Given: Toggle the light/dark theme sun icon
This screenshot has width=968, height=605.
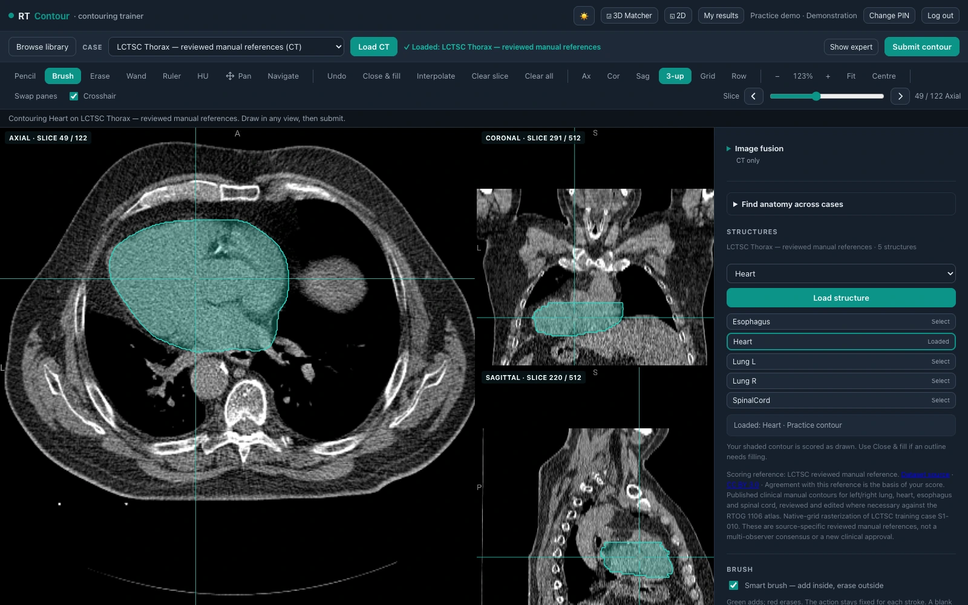Looking at the screenshot, I should (584, 16).
